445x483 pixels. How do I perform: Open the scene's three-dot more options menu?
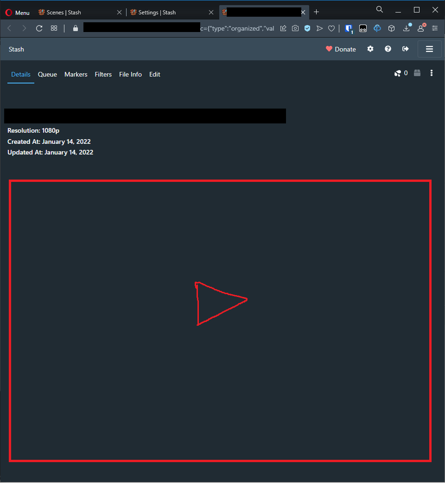click(432, 73)
